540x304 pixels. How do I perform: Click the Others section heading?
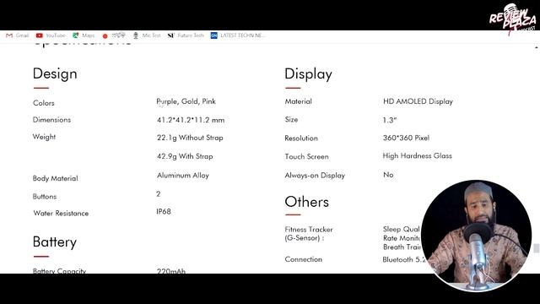click(306, 202)
